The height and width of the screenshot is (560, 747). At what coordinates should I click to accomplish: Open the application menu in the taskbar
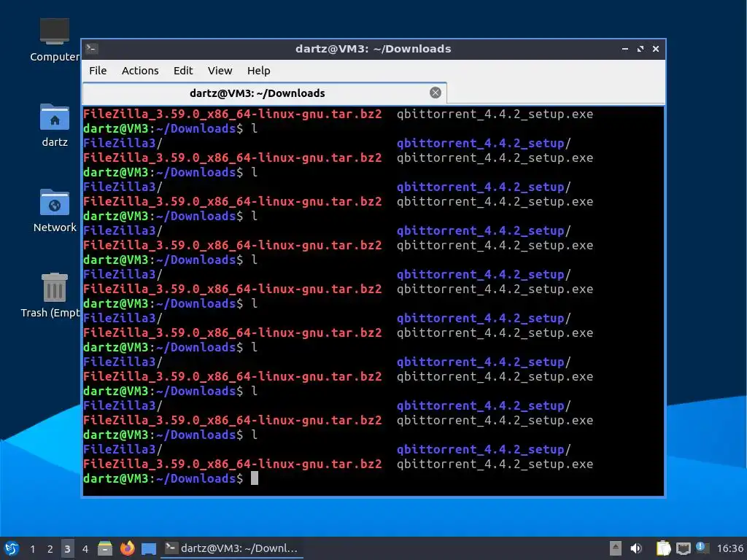point(12,548)
